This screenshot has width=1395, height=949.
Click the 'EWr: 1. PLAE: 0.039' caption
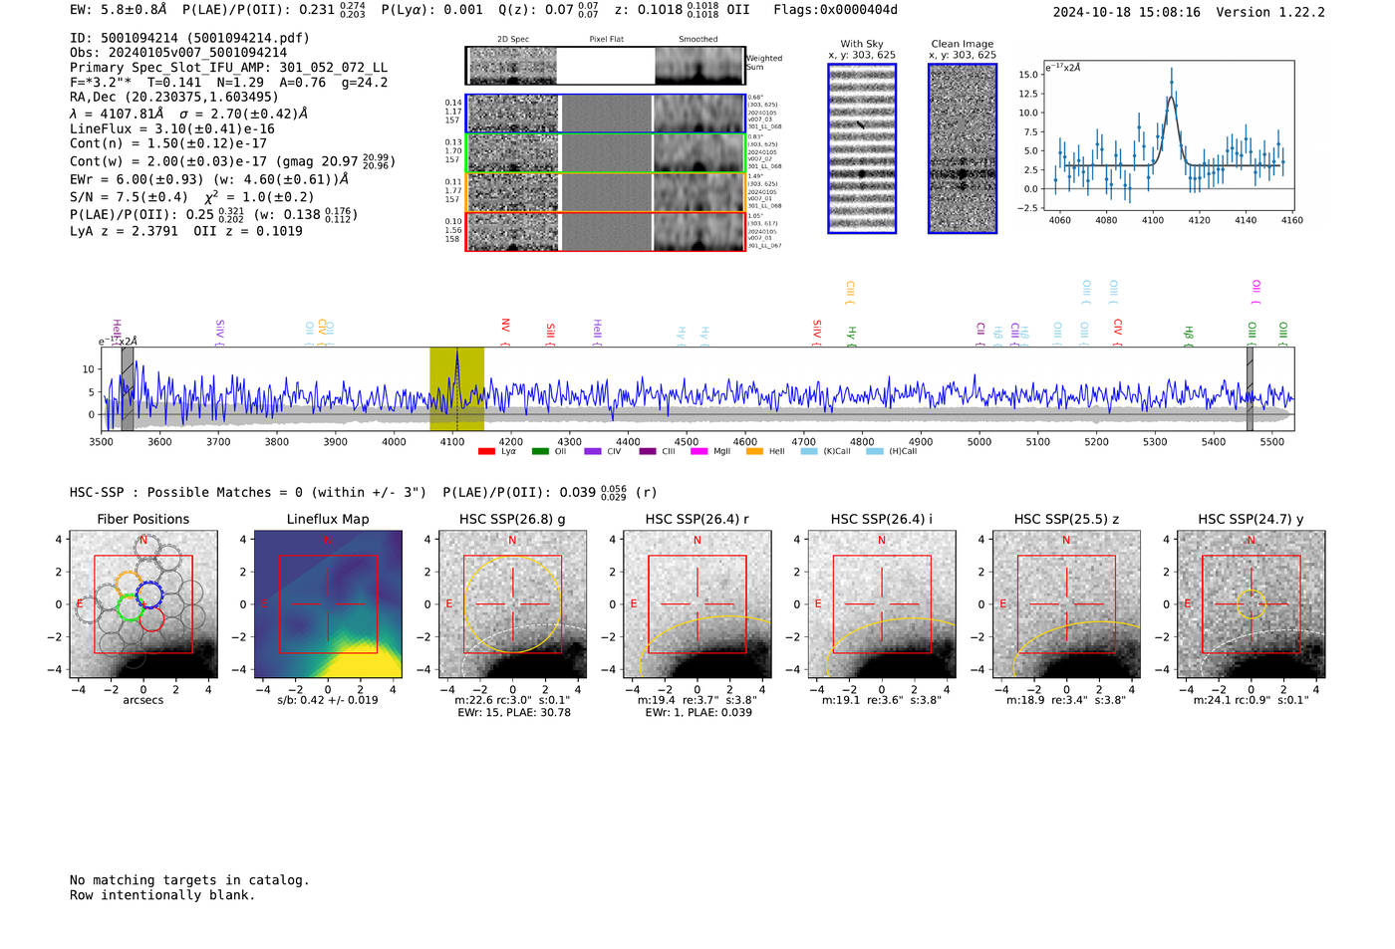(x=698, y=713)
